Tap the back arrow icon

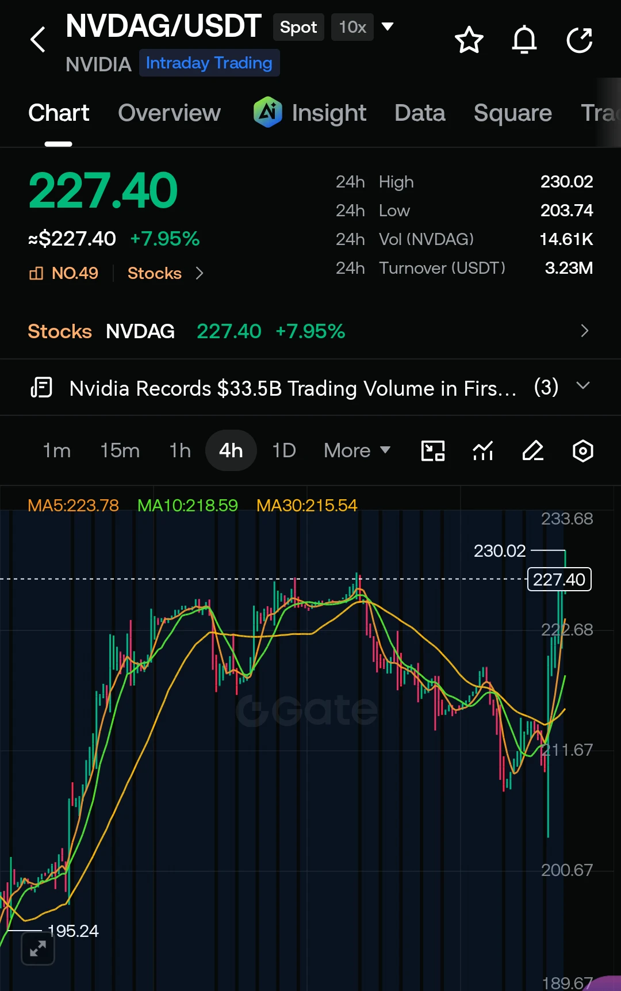(38, 40)
